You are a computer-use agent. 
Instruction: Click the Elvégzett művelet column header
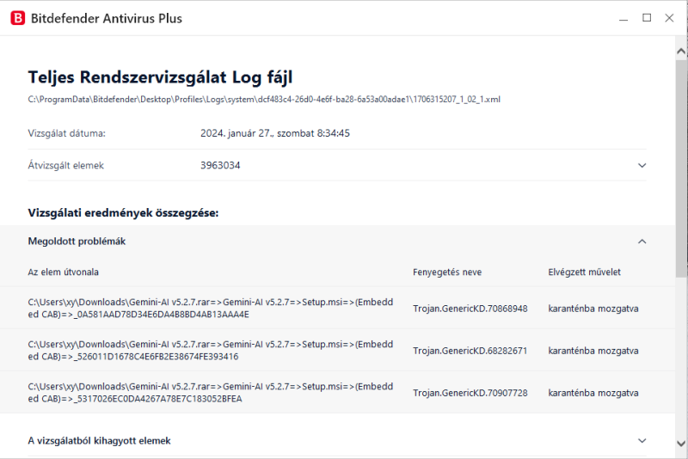pos(585,272)
